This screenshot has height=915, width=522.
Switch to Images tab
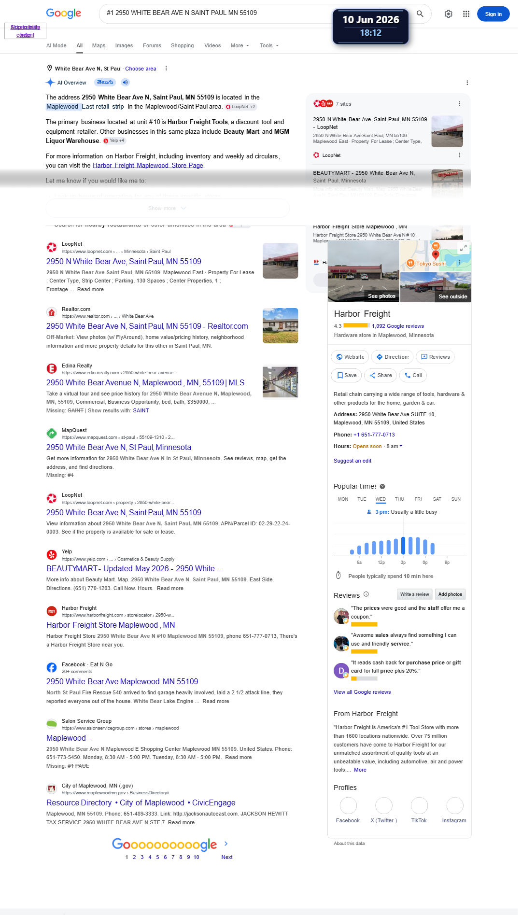pos(124,45)
